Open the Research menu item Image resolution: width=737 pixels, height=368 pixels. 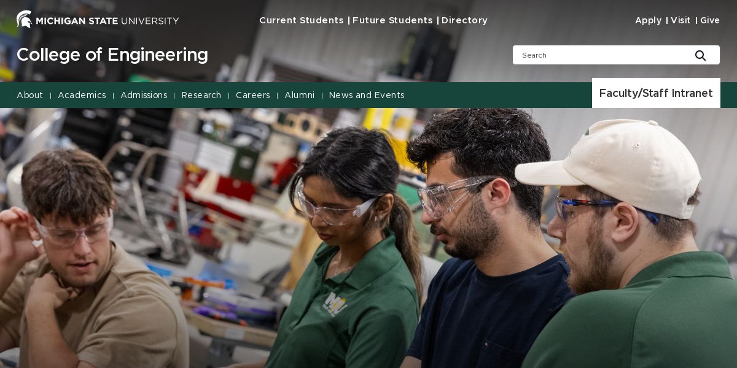pos(201,95)
